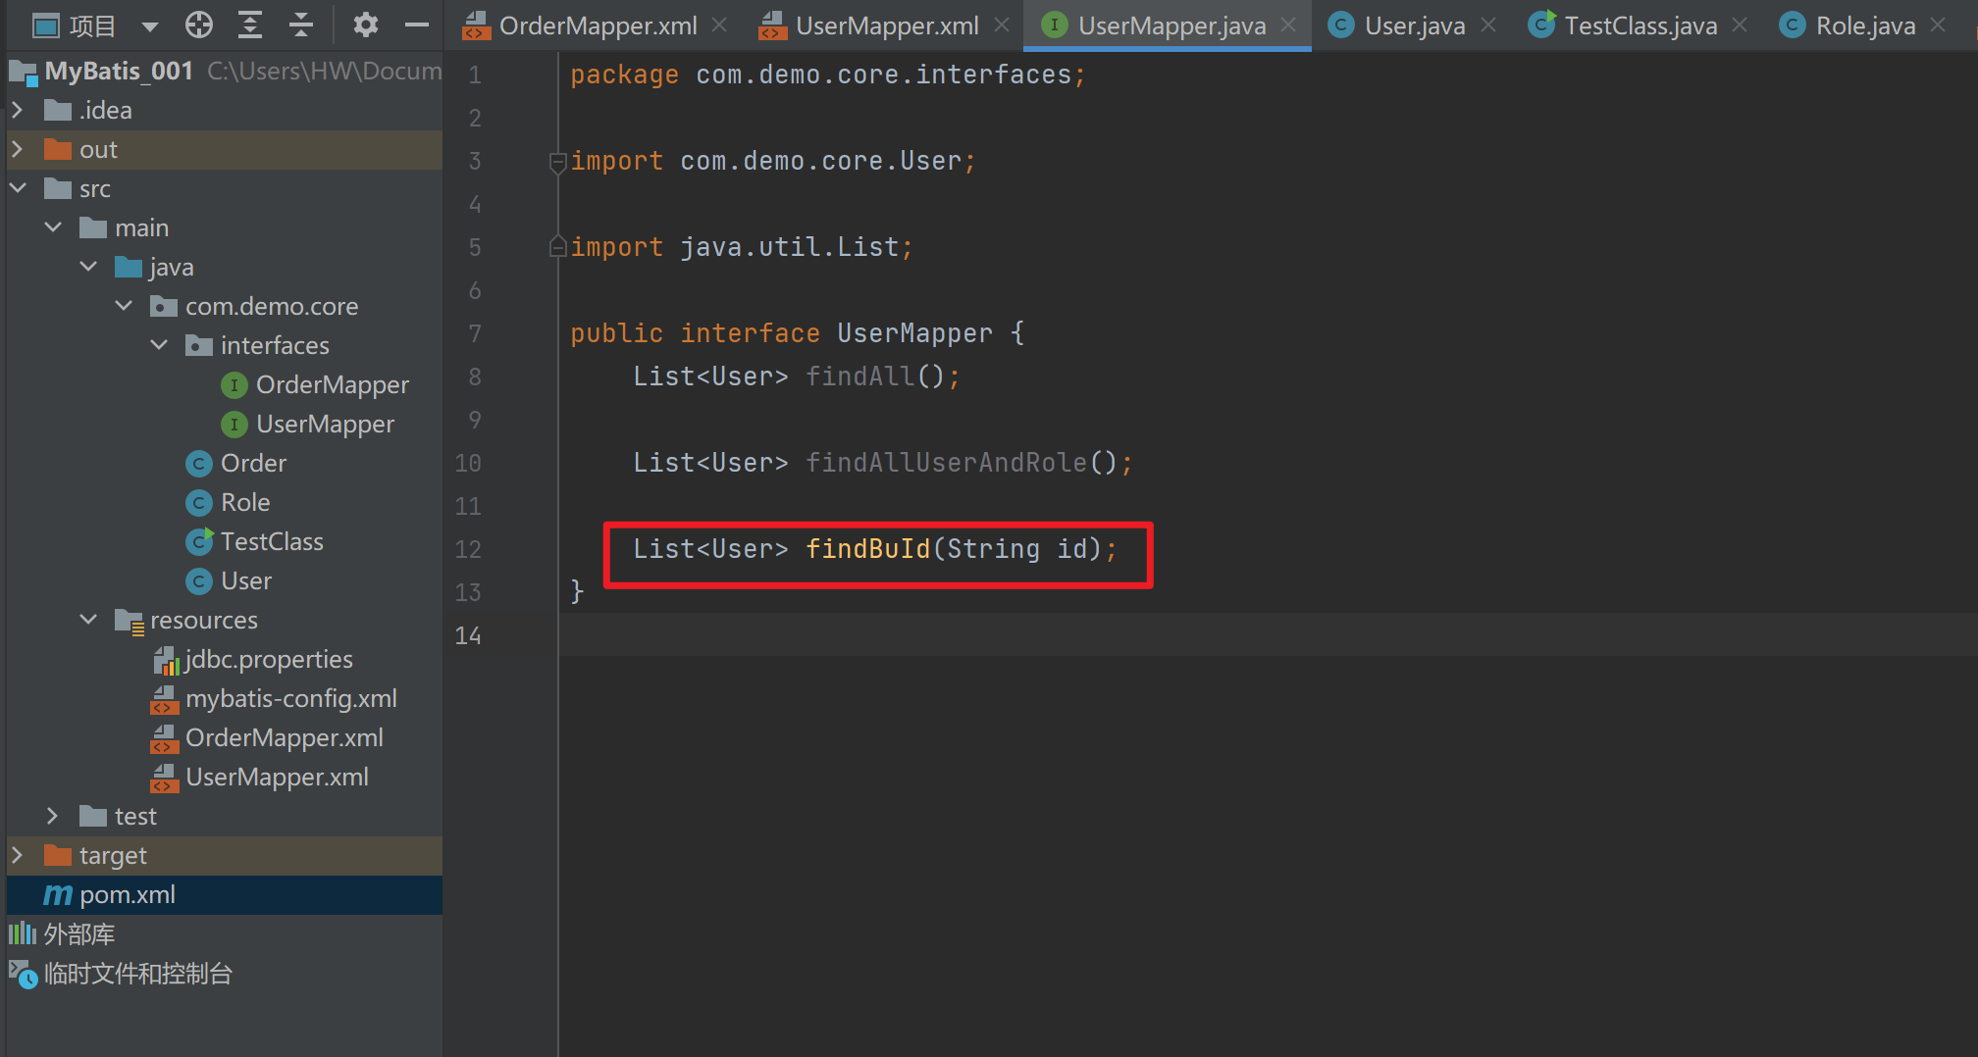Select mybatis-config.xml in the project tree

[291, 698]
